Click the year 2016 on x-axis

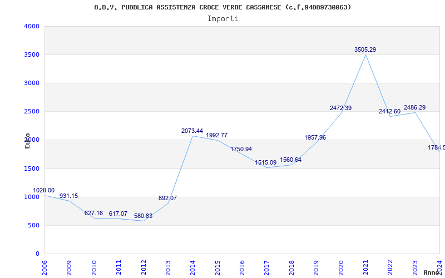pyautogui.click(x=242, y=267)
